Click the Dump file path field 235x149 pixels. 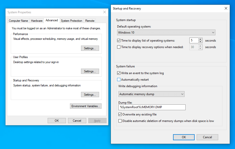click(x=152, y=107)
